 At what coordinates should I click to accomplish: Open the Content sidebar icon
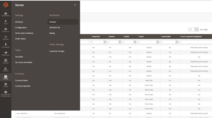(x=6, y=61)
